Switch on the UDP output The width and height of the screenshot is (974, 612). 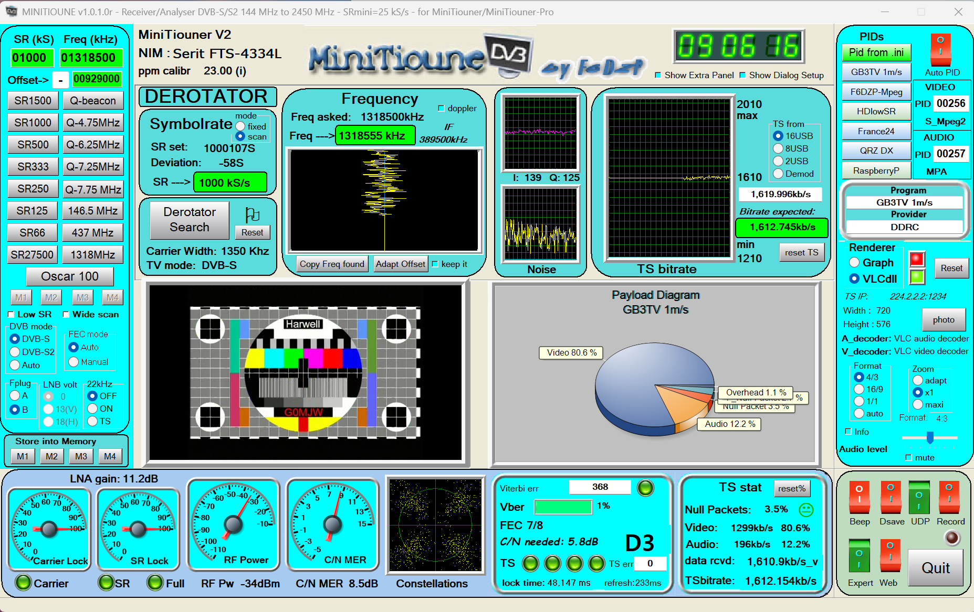point(919,498)
